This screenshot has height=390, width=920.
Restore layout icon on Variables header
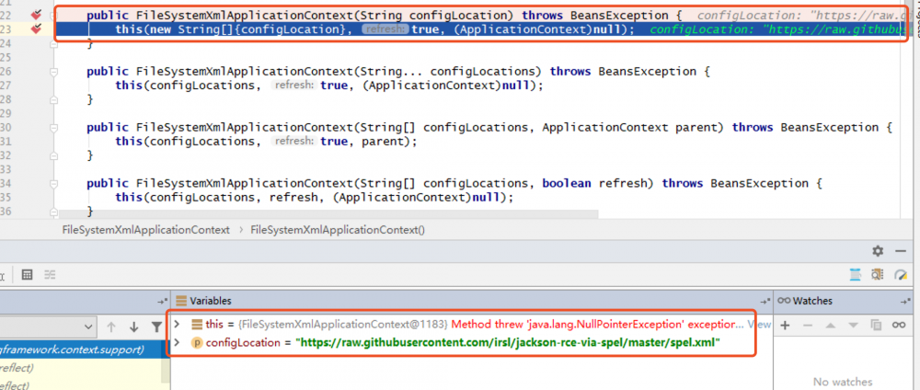pyautogui.click(x=765, y=301)
